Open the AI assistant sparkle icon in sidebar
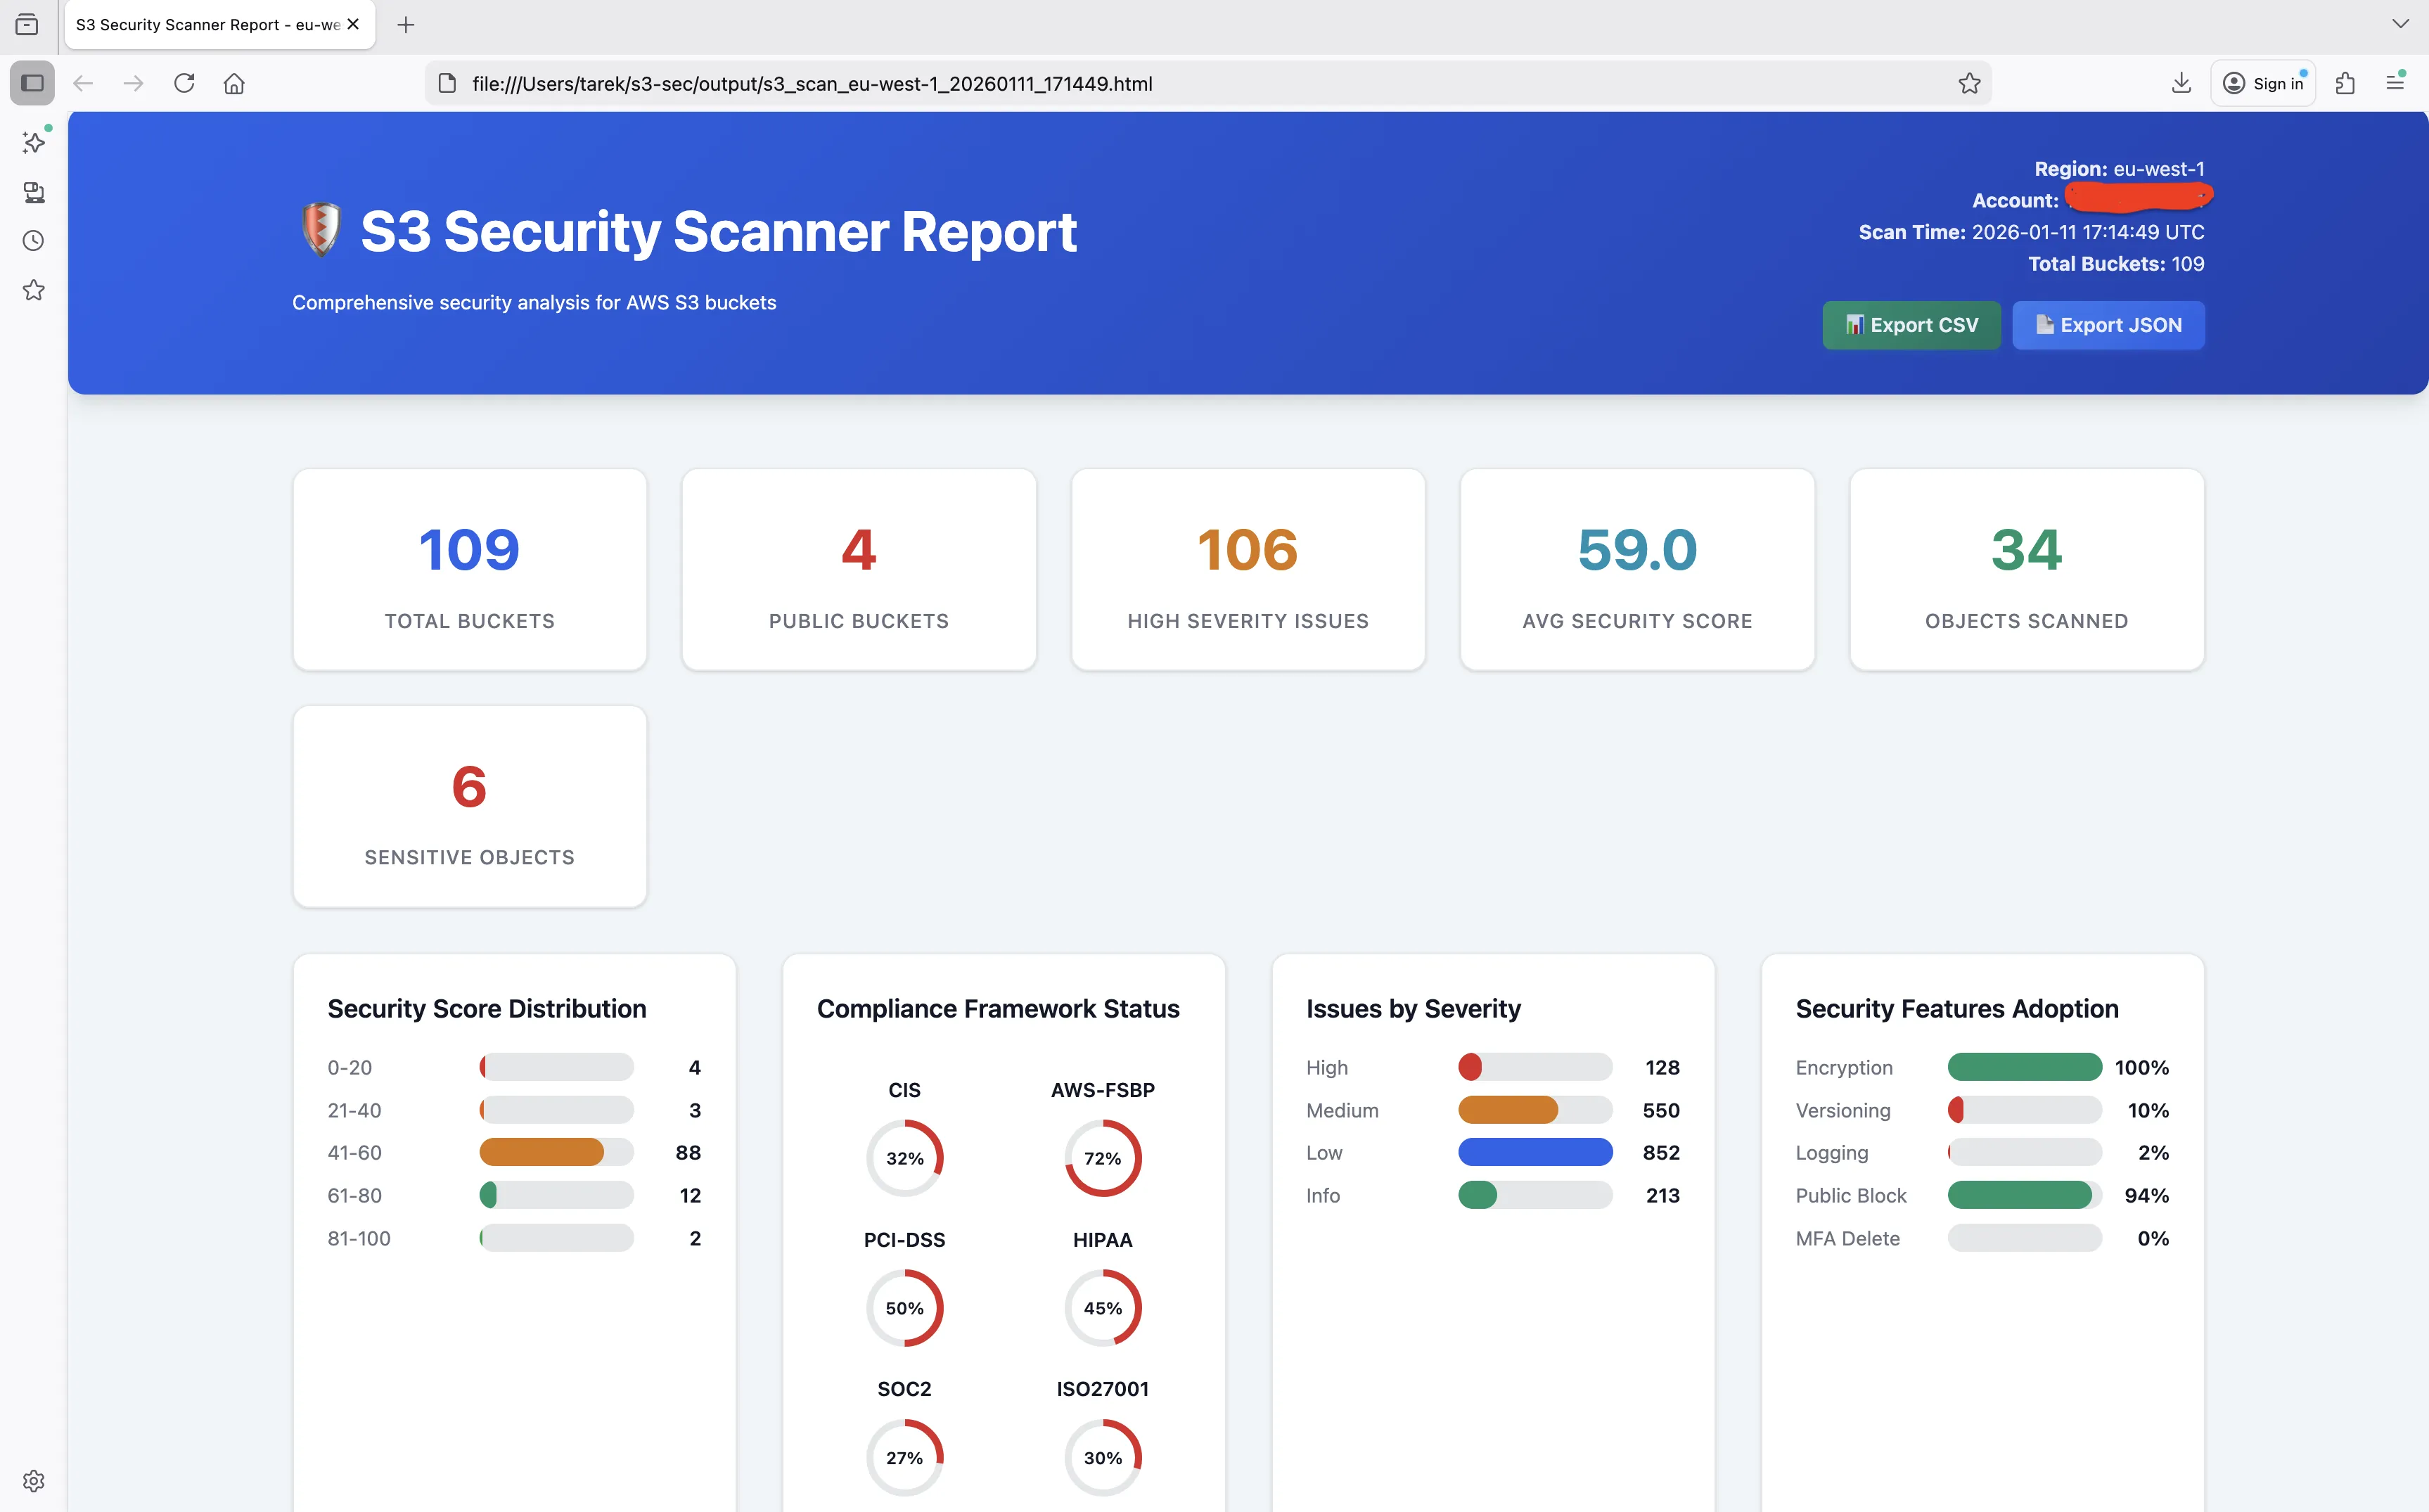Screen dimensions: 2429x1512 pyautogui.click(x=33, y=142)
